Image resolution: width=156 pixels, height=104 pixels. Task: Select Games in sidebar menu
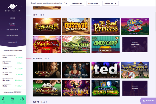[12, 24]
